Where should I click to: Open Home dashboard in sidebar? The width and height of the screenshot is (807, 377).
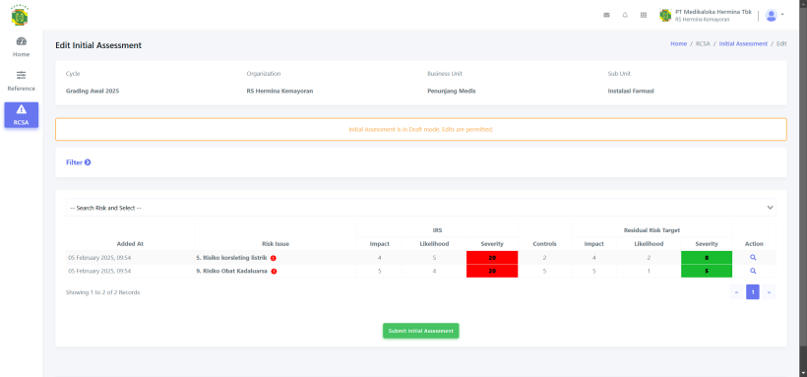pyautogui.click(x=21, y=47)
